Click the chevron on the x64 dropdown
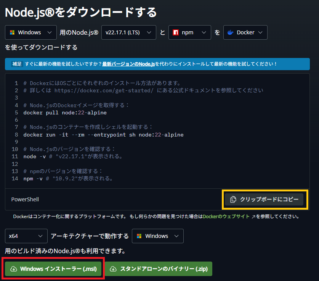Image resolution: width=319 pixels, height=281 pixels. pyautogui.click(x=40, y=236)
